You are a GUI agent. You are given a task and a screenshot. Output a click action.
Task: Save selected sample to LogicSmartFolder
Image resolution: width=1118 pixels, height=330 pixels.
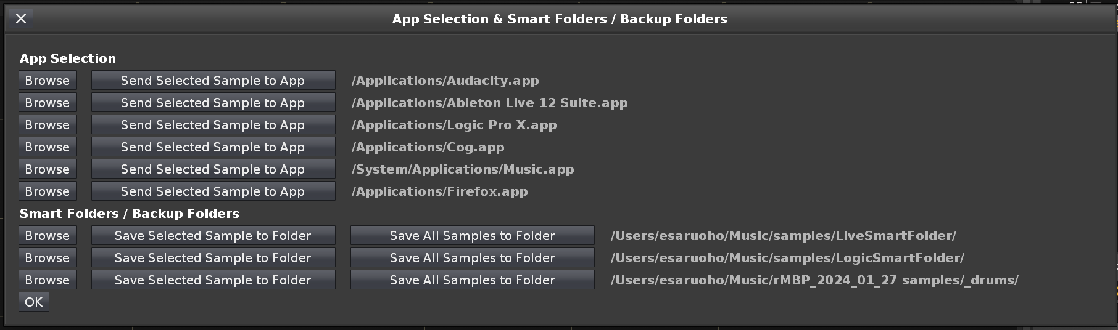click(x=213, y=258)
